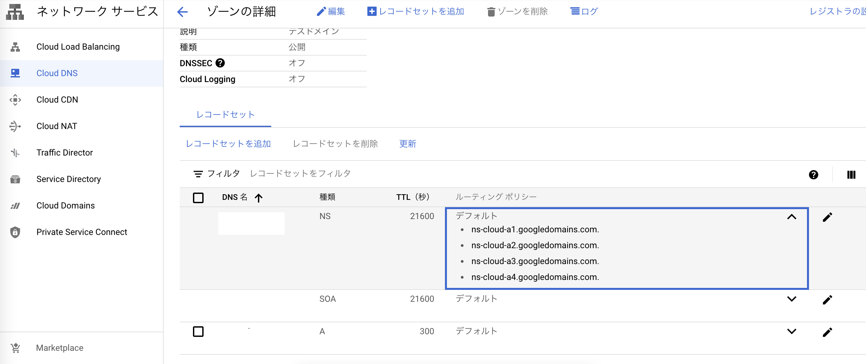Click the 更新 refresh link
Image resolution: width=866 pixels, height=364 pixels.
pyautogui.click(x=407, y=144)
